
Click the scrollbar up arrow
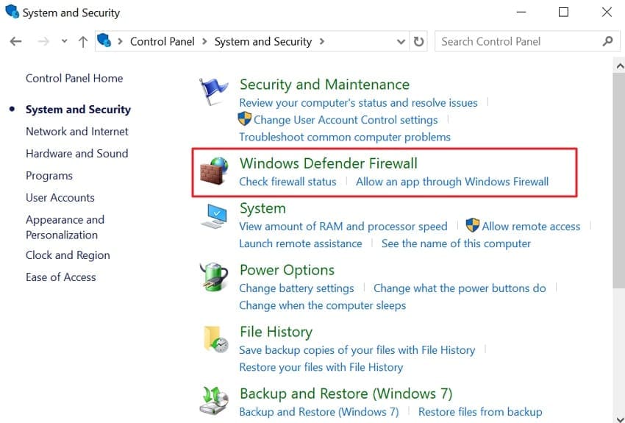point(619,66)
